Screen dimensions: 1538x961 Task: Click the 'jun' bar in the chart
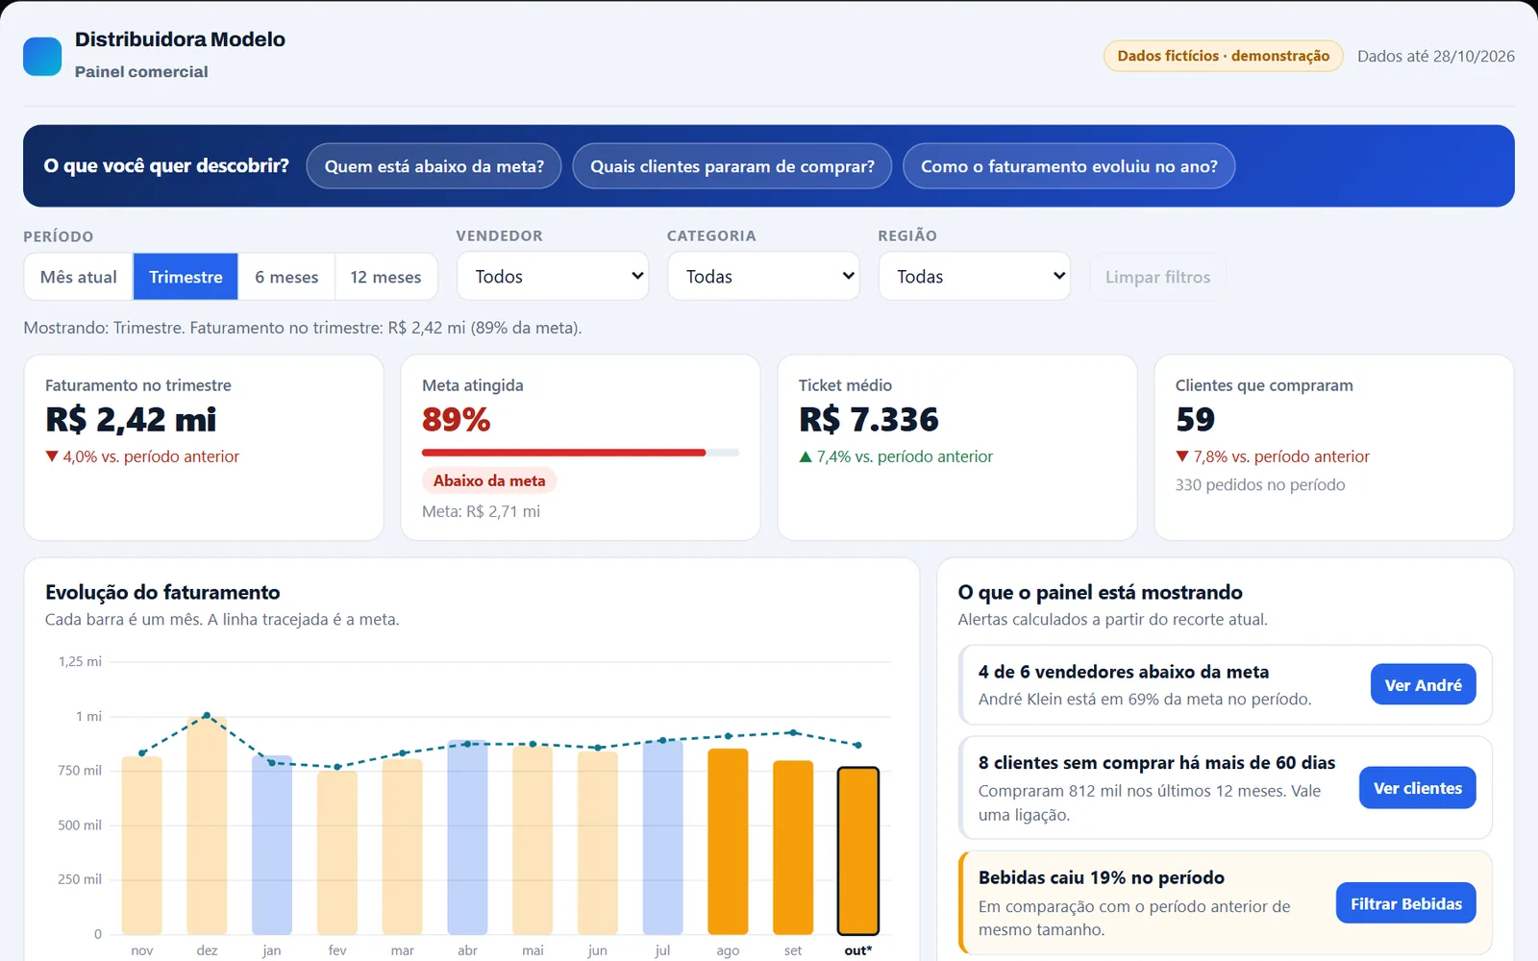(x=597, y=844)
